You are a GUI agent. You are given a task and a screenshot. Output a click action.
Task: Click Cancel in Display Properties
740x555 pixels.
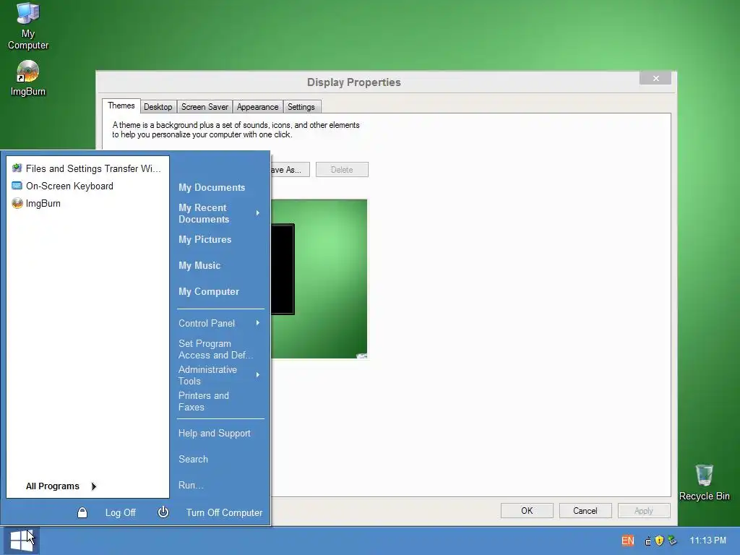pyautogui.click(x=585, y=511)
